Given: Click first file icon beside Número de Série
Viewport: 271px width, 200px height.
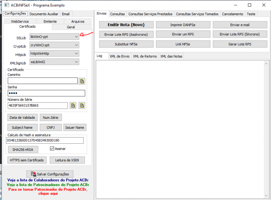Looking at the screenshot, I should click(x=73, y=105).
